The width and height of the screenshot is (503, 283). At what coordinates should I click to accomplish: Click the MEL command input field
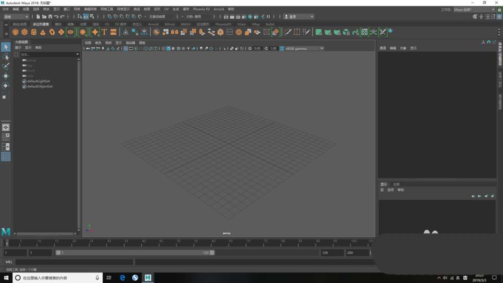click(74, 262)
